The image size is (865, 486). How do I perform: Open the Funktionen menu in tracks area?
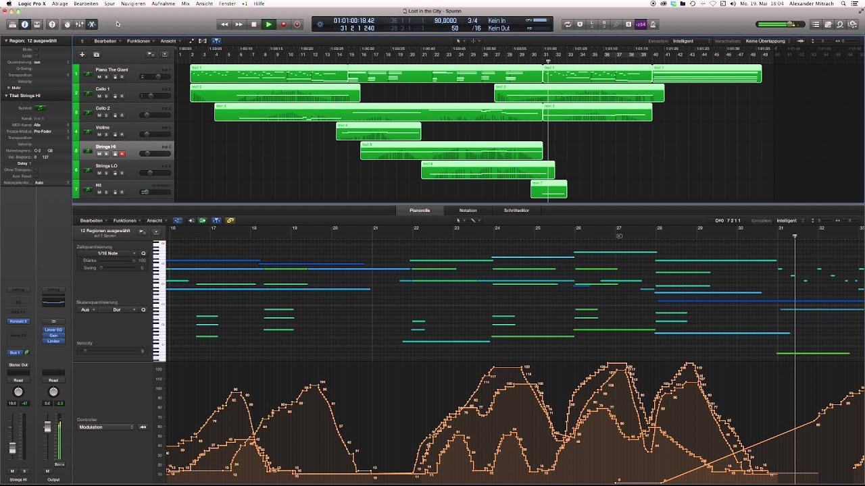pos(139,41)
